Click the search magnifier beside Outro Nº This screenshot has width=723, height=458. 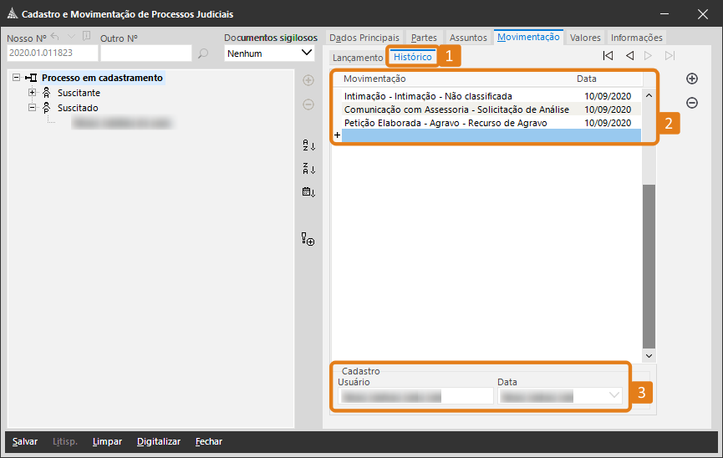click(203, 53)
